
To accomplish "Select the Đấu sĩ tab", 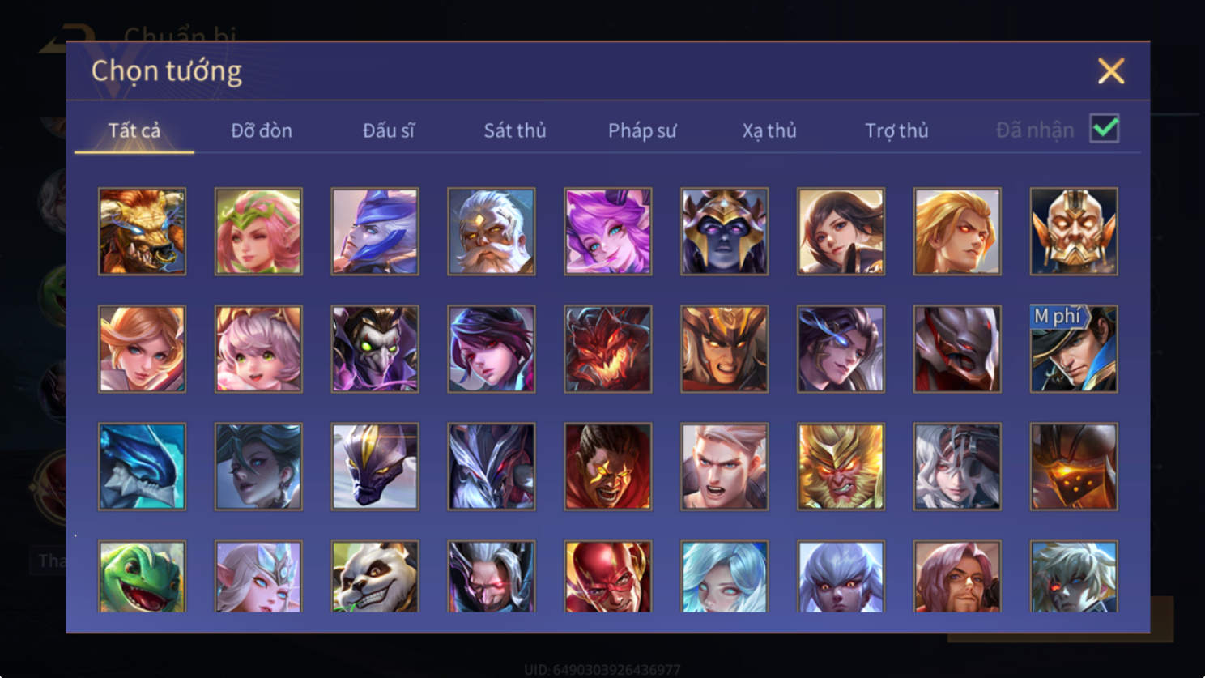I will pos(388,130).
